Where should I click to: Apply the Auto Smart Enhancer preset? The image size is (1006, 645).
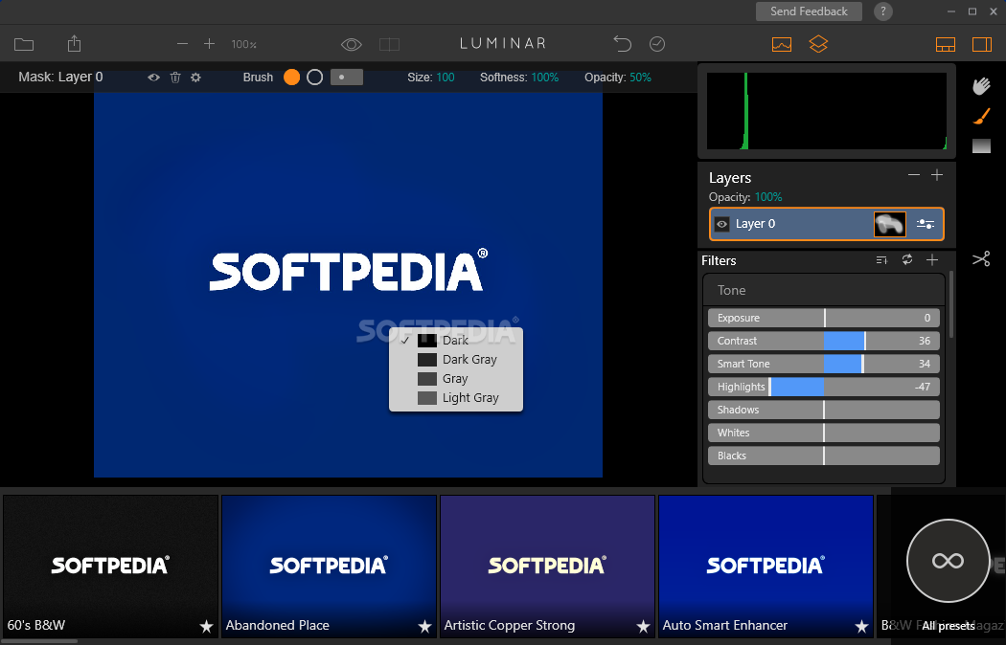coord(766,567)
